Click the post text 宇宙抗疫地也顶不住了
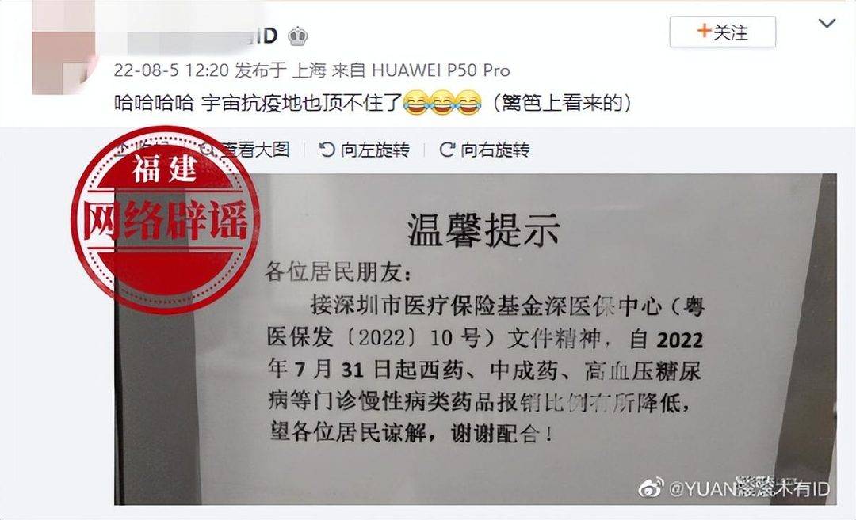 coord(302,102)
